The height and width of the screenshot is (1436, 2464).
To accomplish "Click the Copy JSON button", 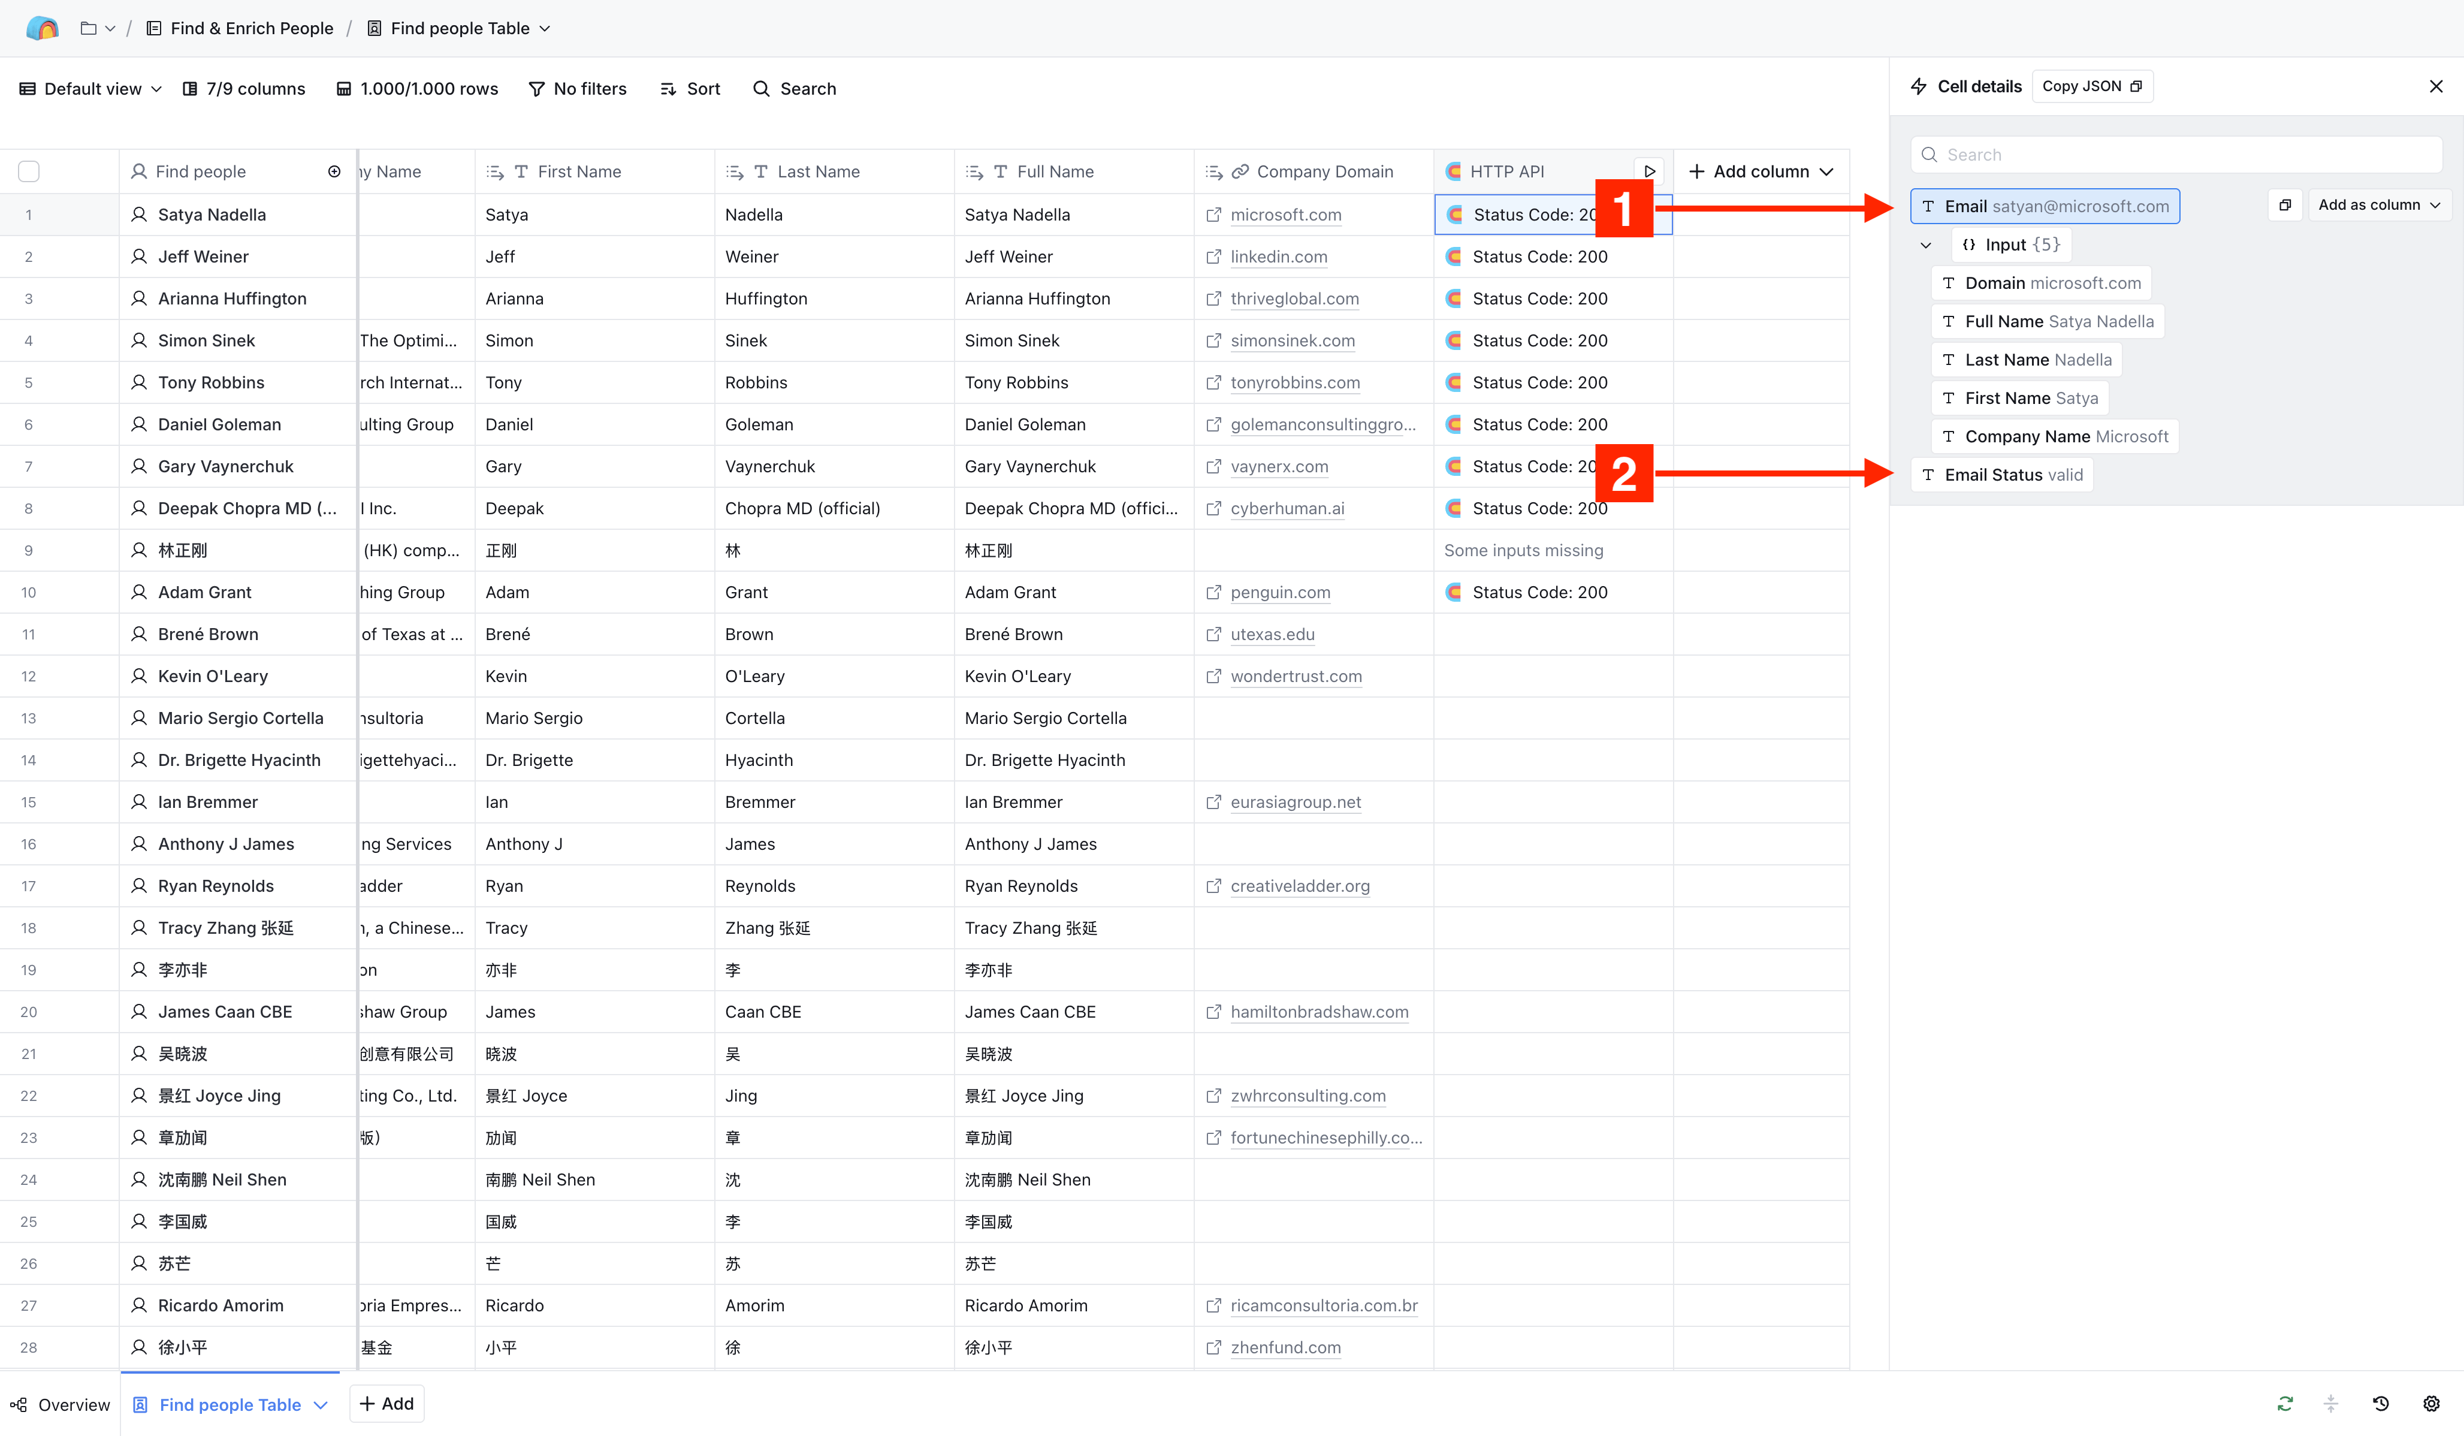I will click(2091, 86).
